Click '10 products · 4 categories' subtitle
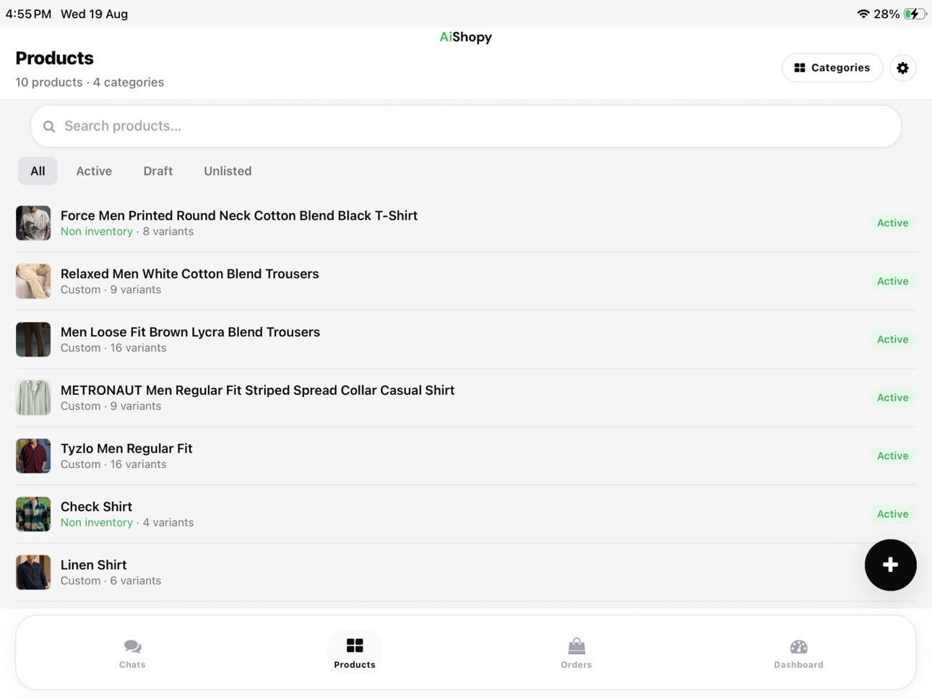The height and width of the screenshot is (699, 932). tap(90, 82)
